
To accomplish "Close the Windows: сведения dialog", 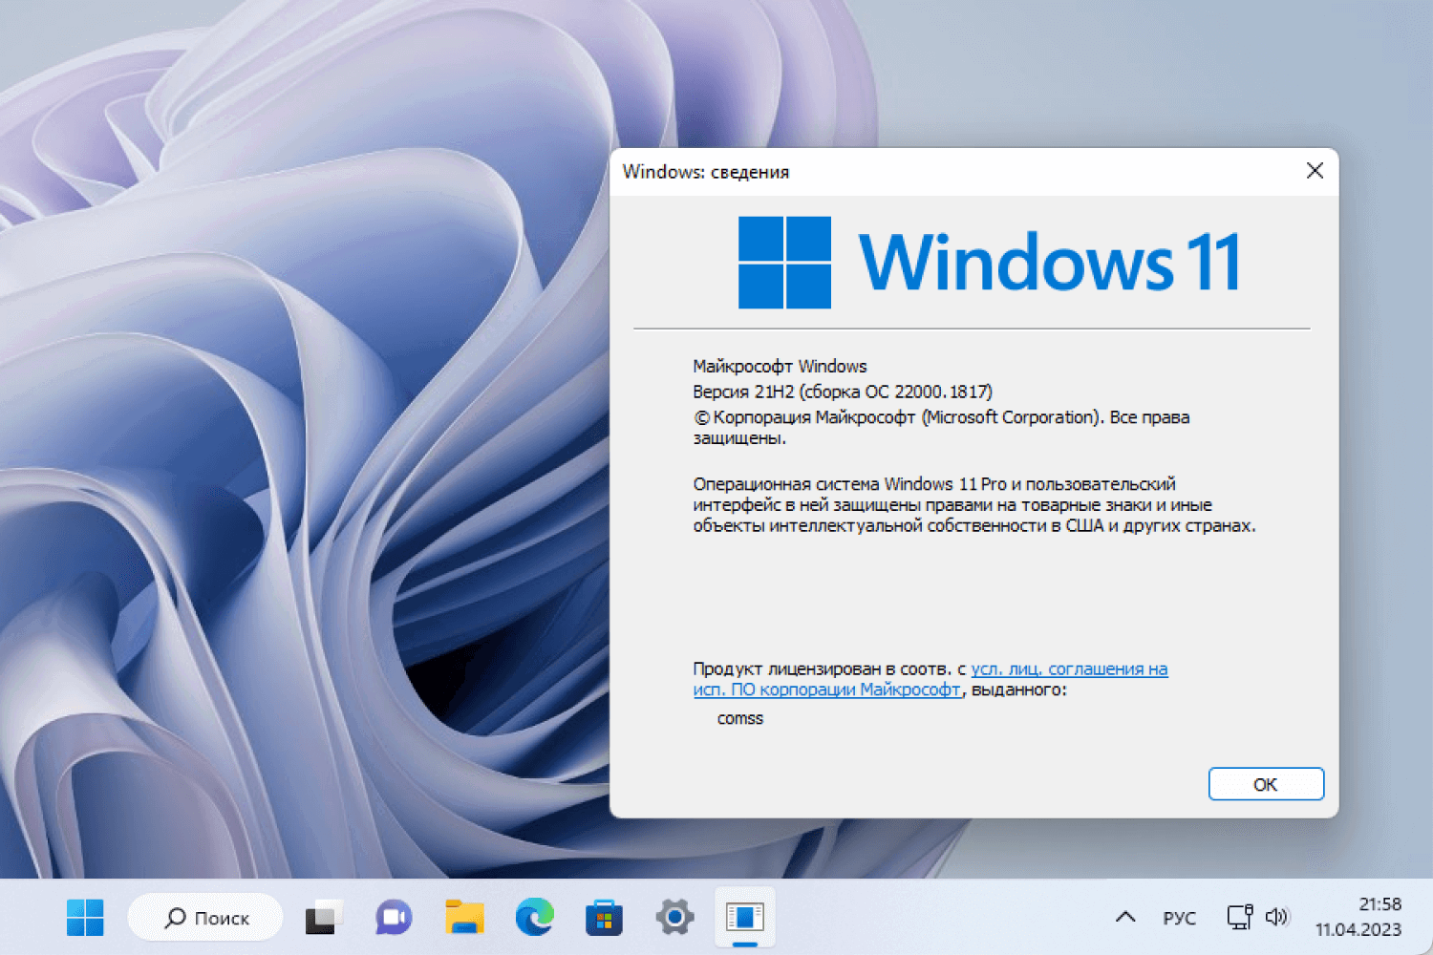I will point(1315,171).
